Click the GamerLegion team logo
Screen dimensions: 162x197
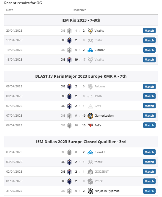pyautogui.click(x=90, y=116)
